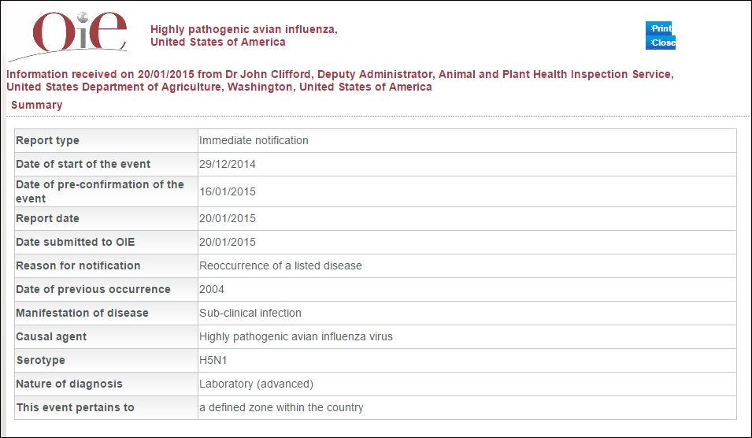Image resolution: width=752 pixels, height=438 pixels.
Task: Click the Sub-clinical infection value
Action: pos(250,313)
